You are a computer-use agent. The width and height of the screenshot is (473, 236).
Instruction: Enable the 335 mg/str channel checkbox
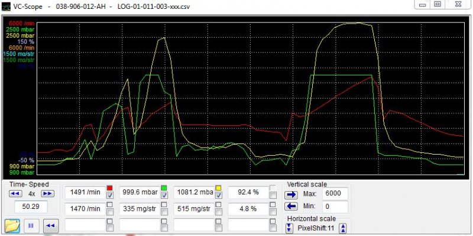tap(164, 208)
